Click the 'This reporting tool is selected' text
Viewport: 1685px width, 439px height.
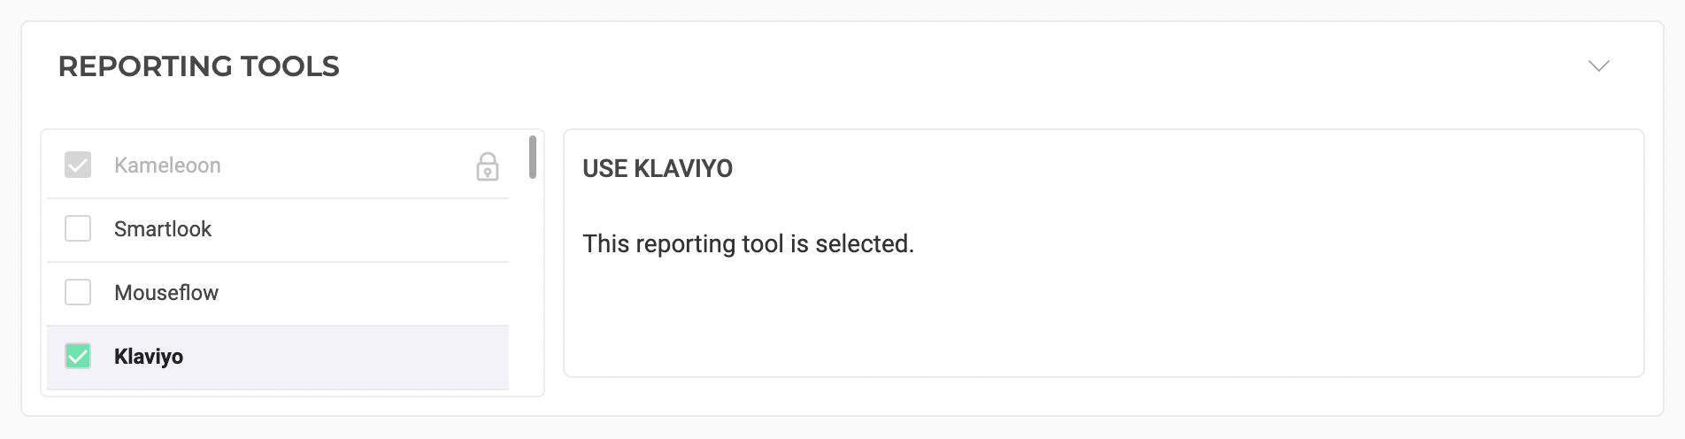748,244
